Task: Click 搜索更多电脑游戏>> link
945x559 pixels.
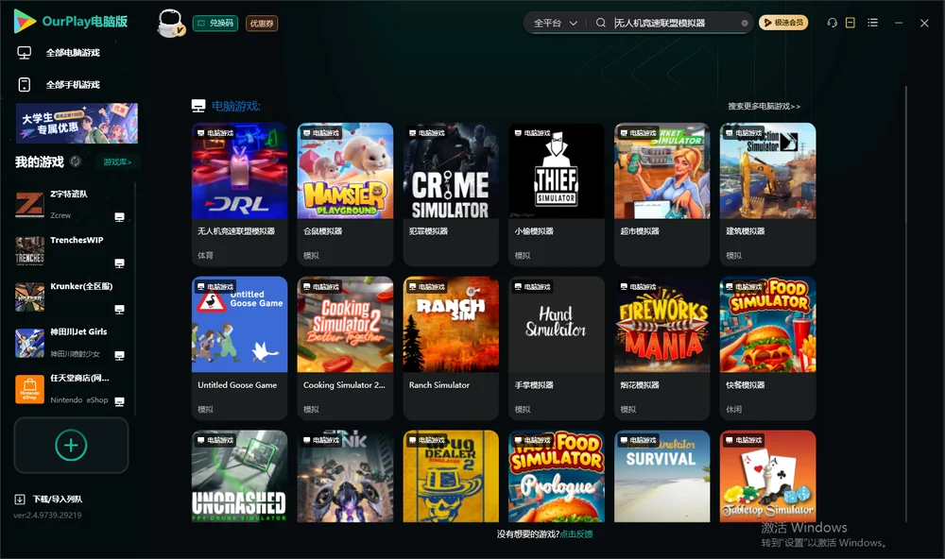Action: click(764, 106)
